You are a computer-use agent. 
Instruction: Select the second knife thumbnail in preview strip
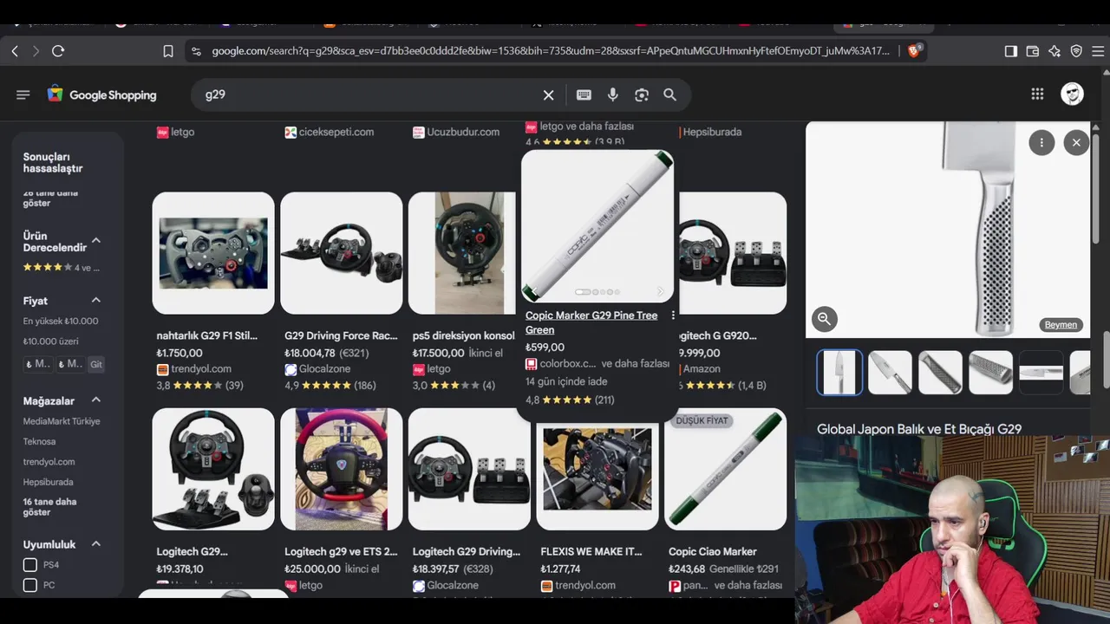pos(890,373)
